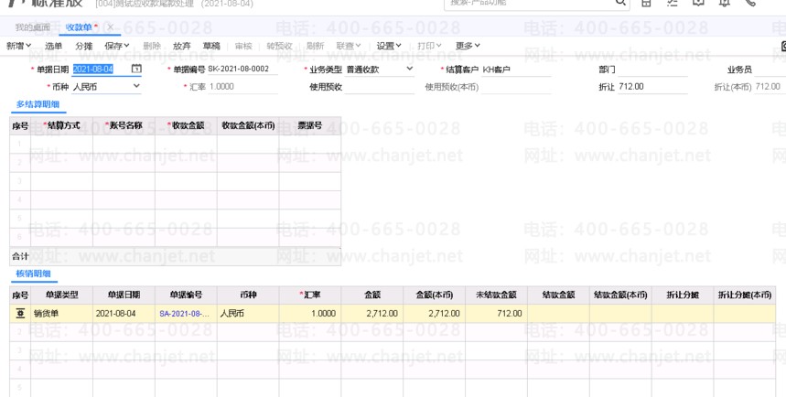Click 放弃 in the toolbar
Viewport: 786px width, 397px height.
pyautogui.click(x=181, y=46)
